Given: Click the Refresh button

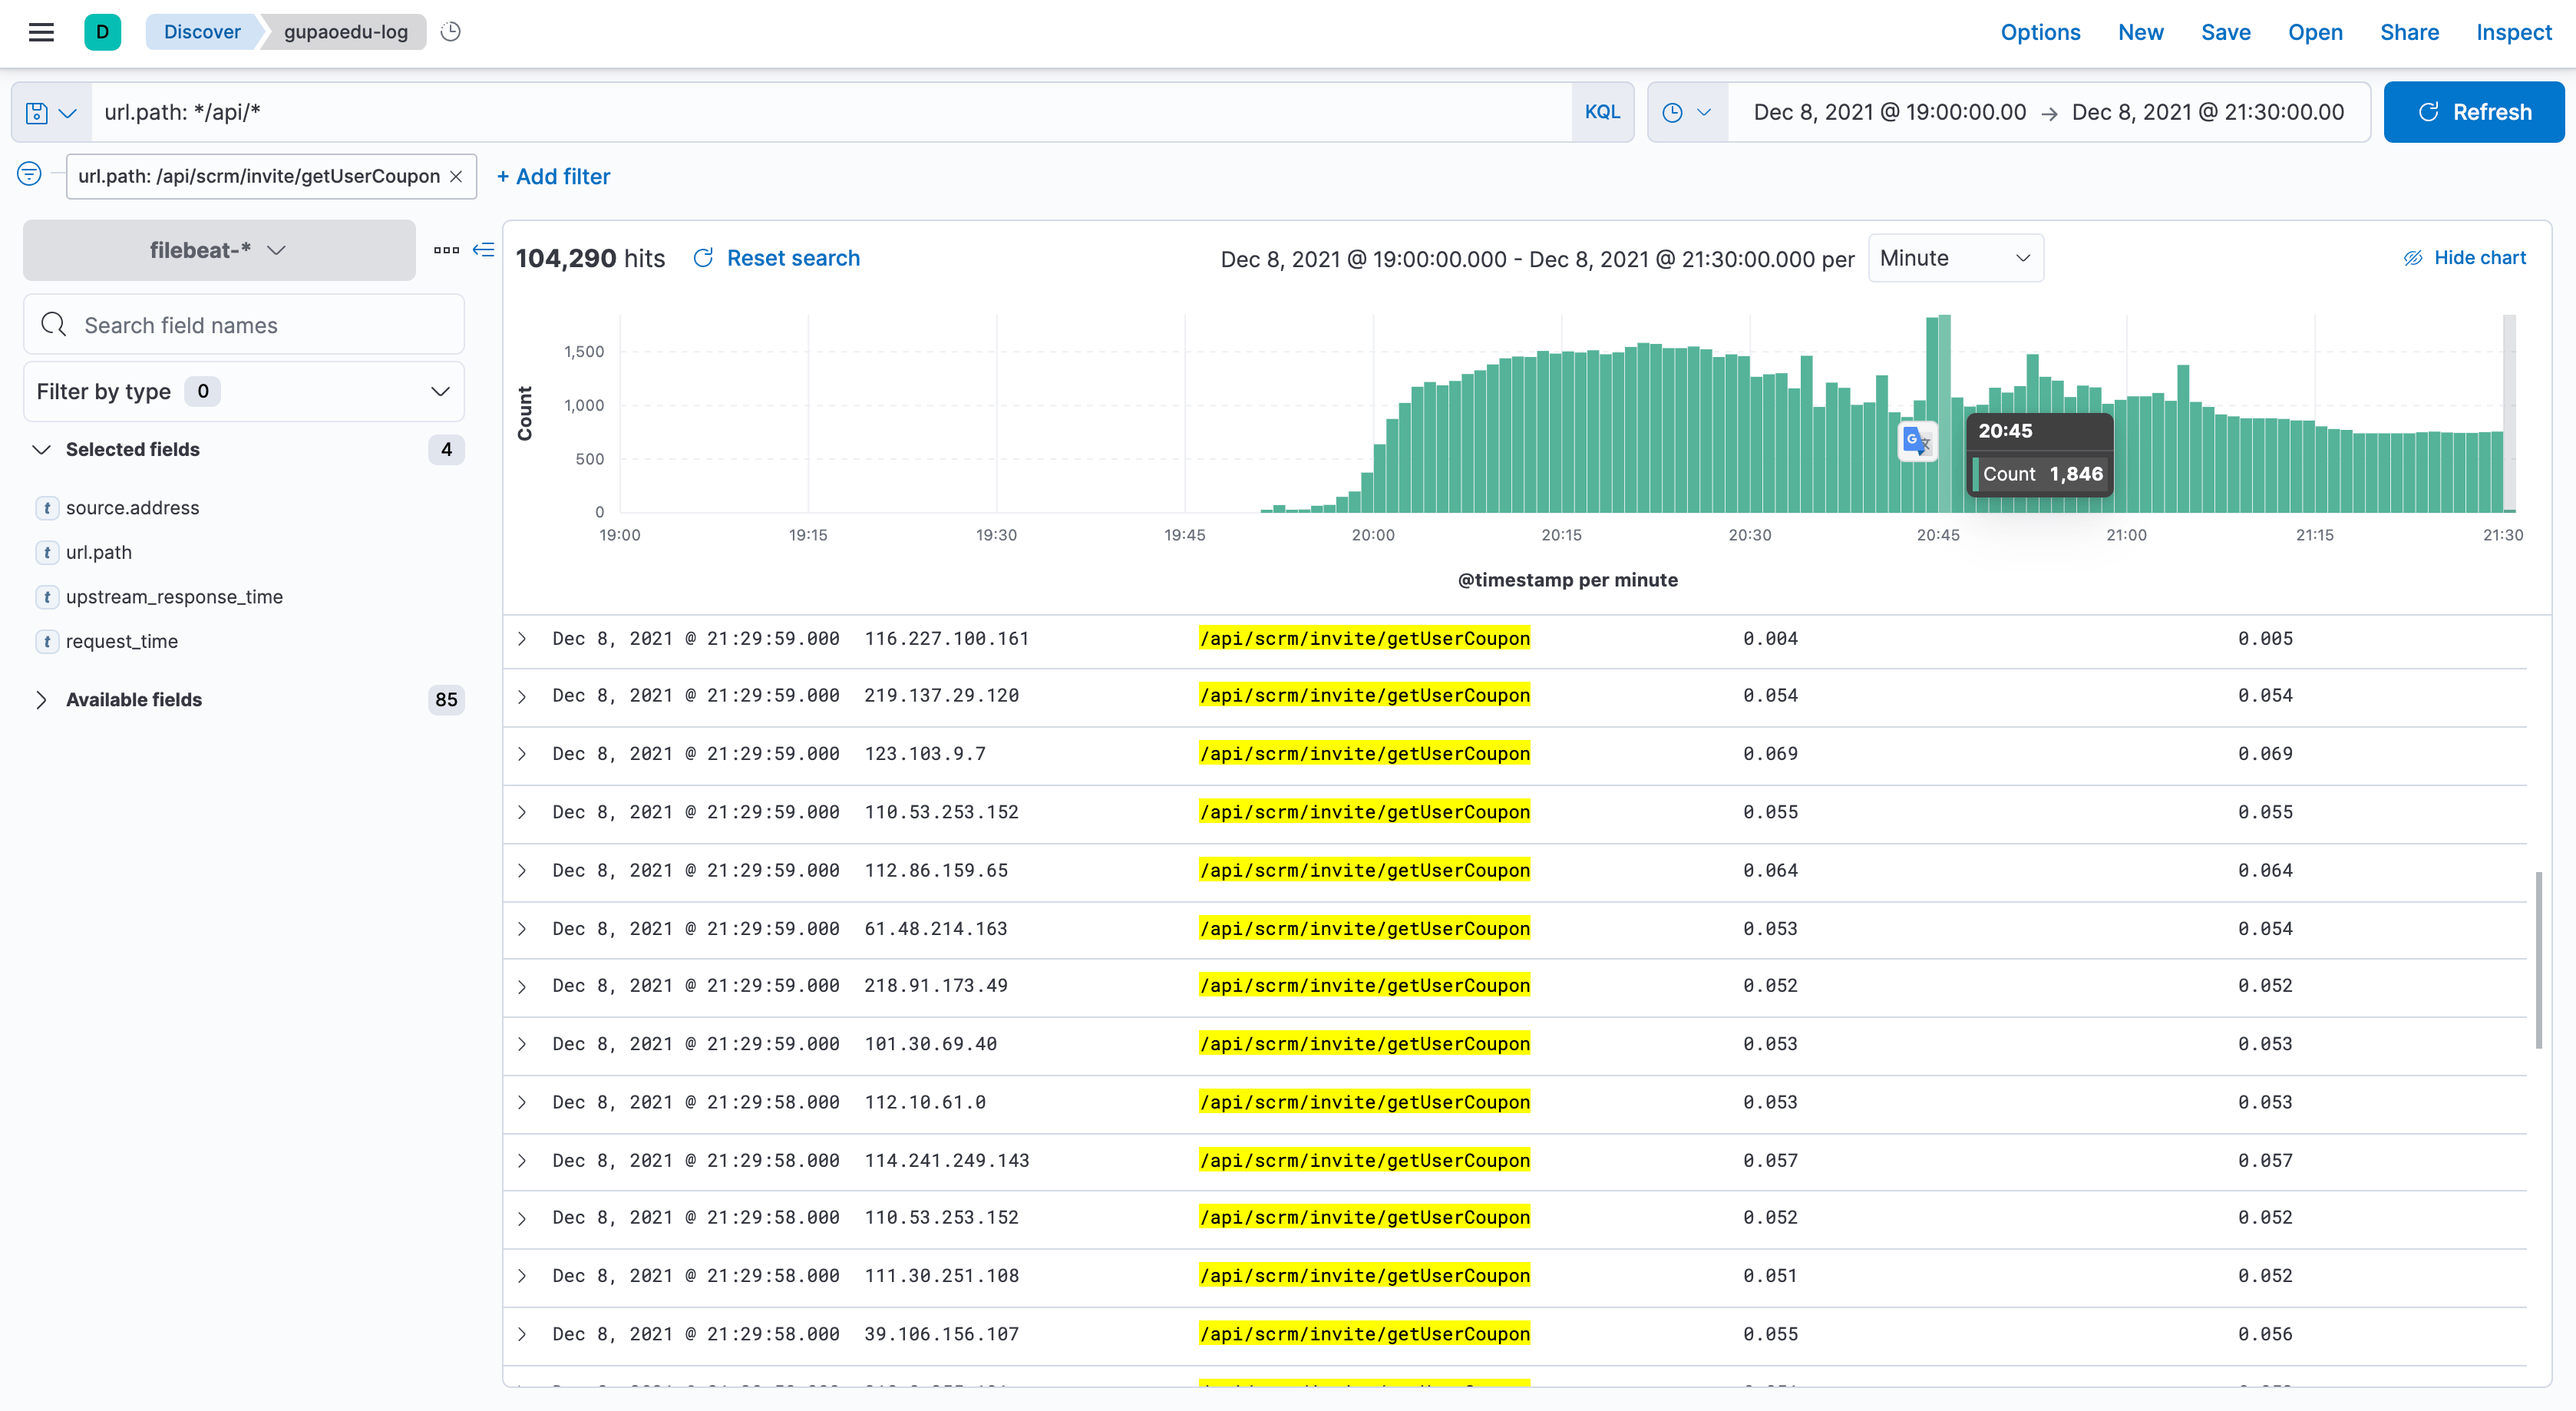Looking at the screenshot, I should click(2473, 113).
